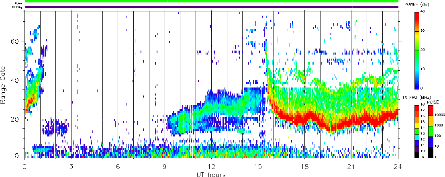Click the '1000' label on NOISE bar
Screen dimensions: 445x177
point(438,125)
